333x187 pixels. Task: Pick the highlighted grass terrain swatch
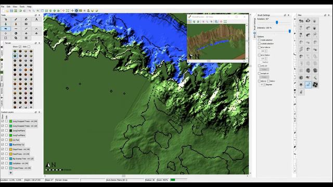click(x=15, y=56)
